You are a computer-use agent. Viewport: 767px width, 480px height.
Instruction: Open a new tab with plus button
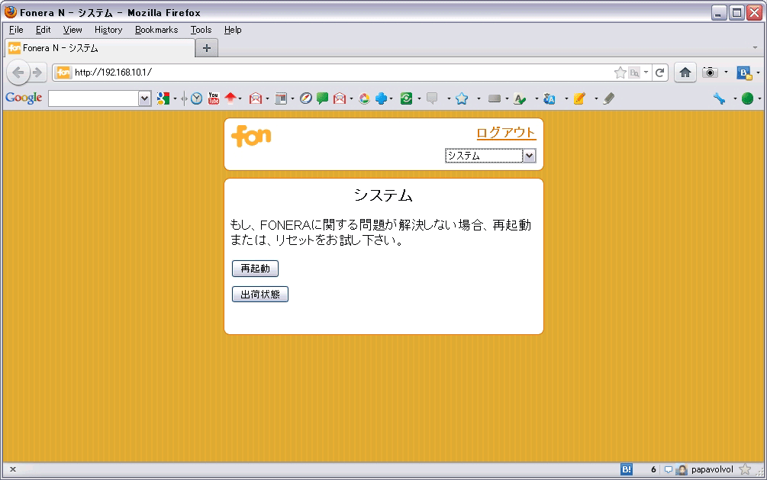pos(206,48)
